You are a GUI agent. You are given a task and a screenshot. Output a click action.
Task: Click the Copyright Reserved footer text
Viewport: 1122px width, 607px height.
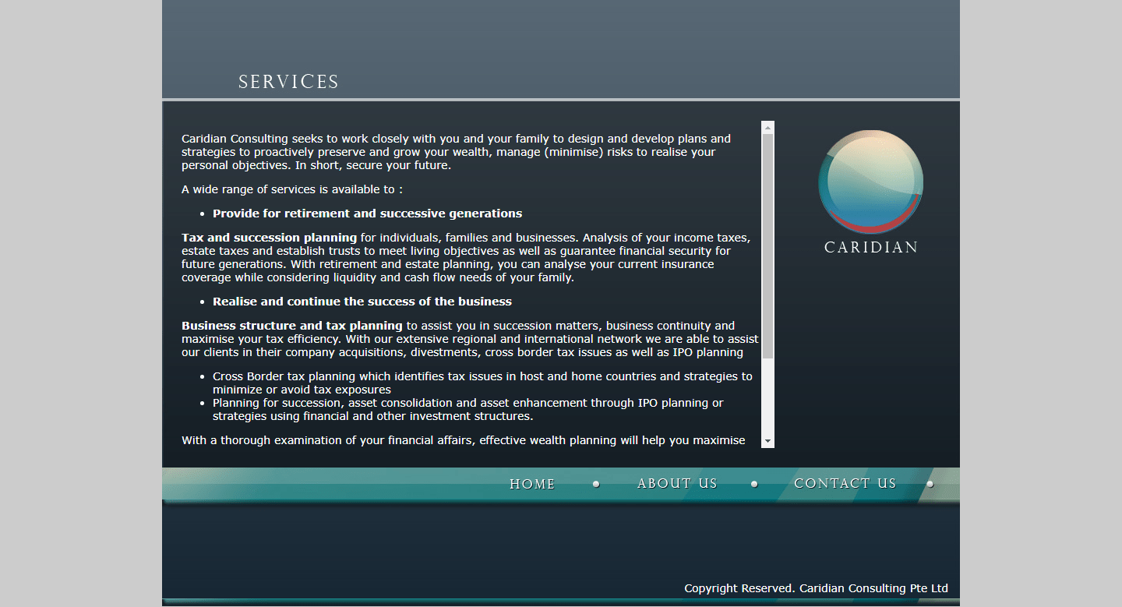coord(815,588)
